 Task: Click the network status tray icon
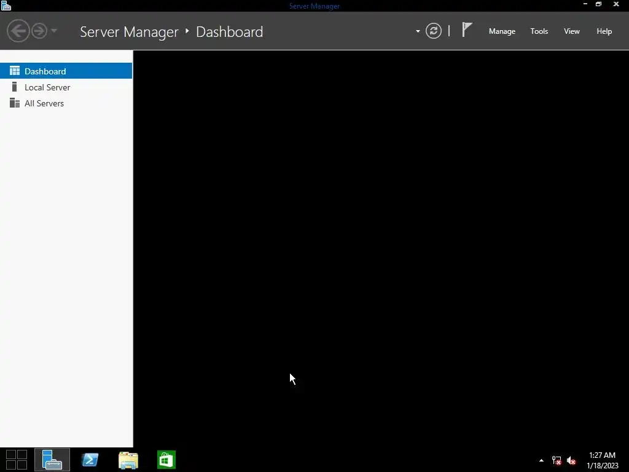pyautogui.click(x=557, y=460)
